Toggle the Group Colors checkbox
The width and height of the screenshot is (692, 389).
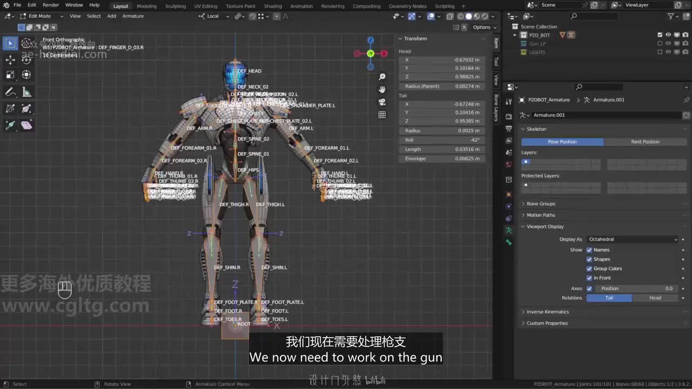pos(589,269)
